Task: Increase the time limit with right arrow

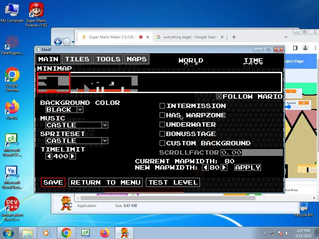Action: (x=73, y=156)
